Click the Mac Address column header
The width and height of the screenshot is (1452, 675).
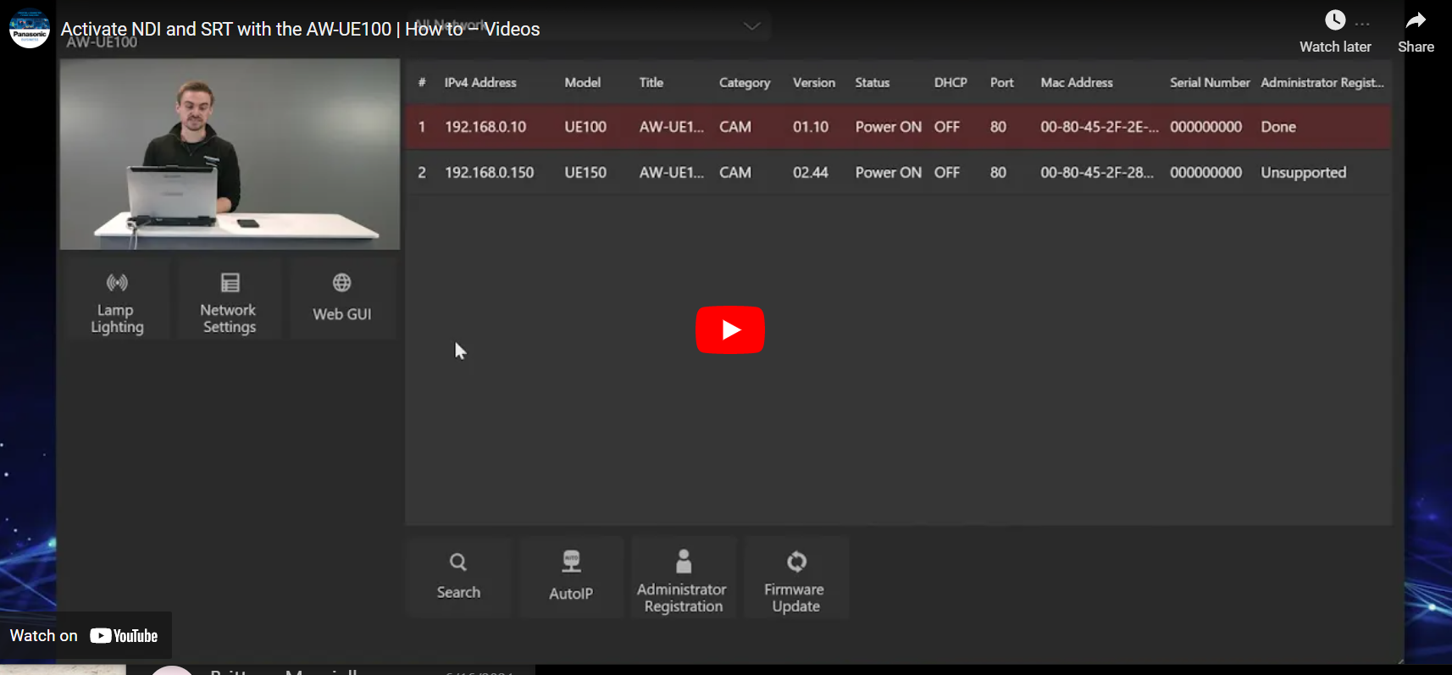[x=1076, y=82]
